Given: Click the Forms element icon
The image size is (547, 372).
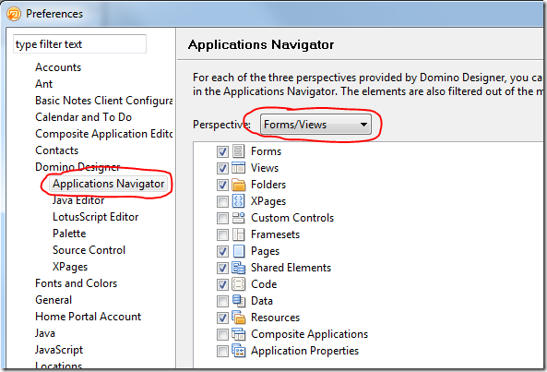Looking at the screenshot, I should [239, 151].
